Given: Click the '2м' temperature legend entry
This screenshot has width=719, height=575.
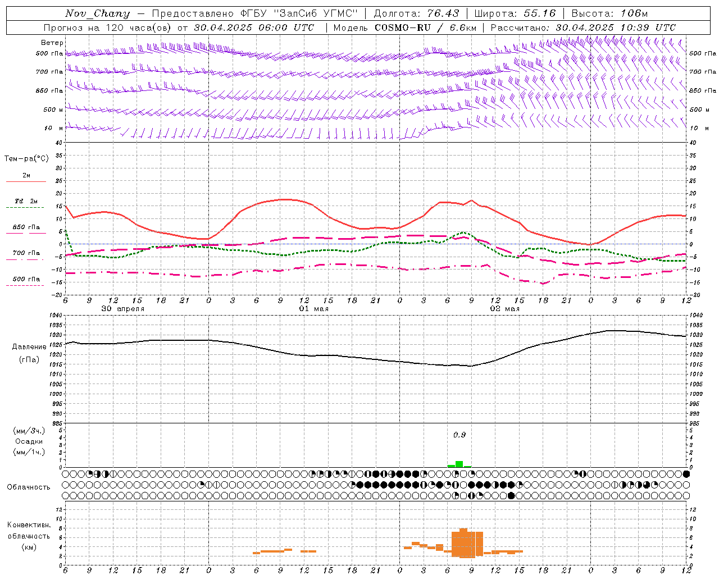Looking at the screenshot, I should [x=26, y=176].
